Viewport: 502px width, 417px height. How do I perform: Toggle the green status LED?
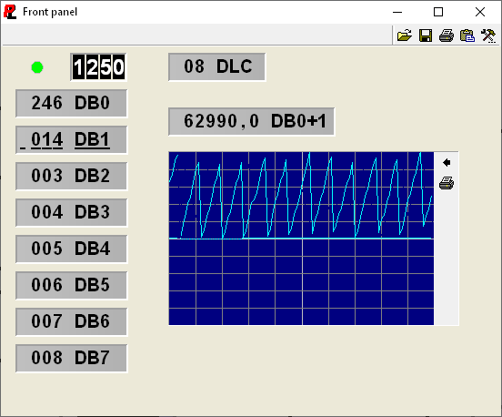coord(37,67)
